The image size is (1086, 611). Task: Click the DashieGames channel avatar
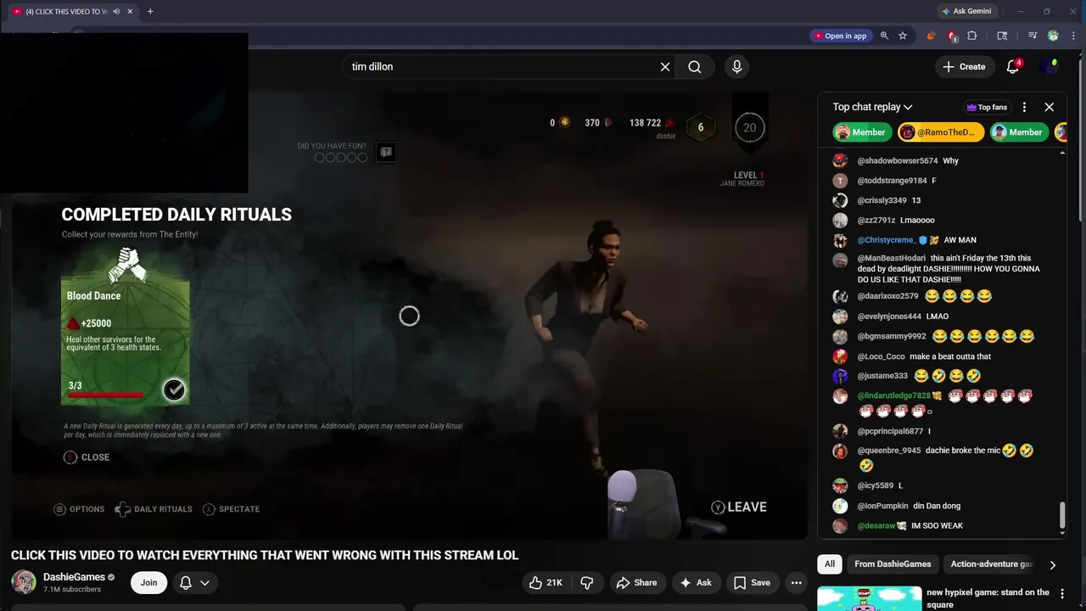coord(24,582)
